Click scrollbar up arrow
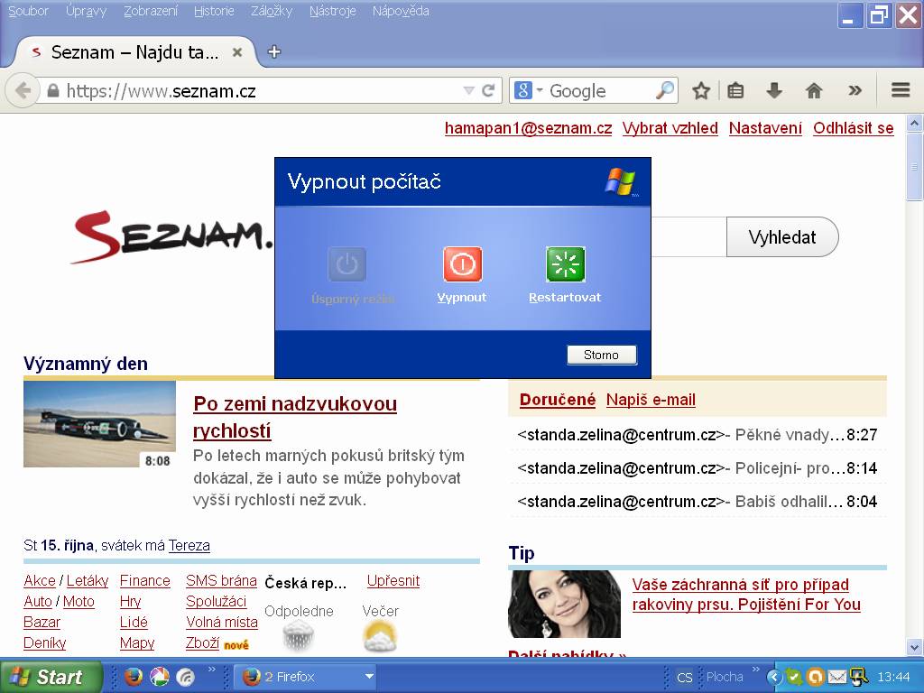This screenshot has width=924, height=693. point(915,123)
